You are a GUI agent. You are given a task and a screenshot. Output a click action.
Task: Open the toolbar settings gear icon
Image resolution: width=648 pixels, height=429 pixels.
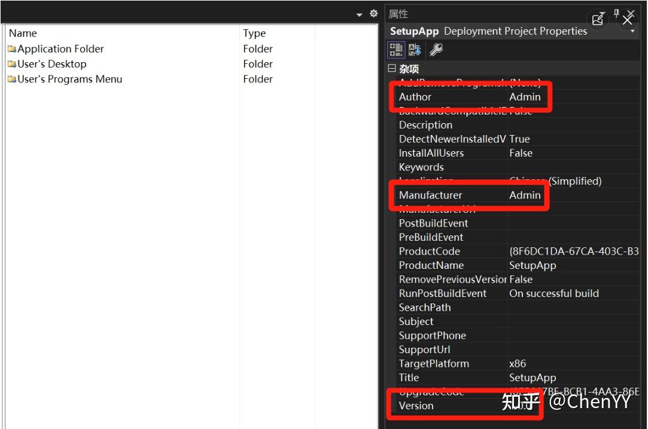pos(374,12)
